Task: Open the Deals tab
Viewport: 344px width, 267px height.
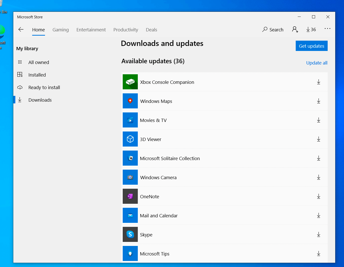Action: pyautogui.click(x=151, y=30)
